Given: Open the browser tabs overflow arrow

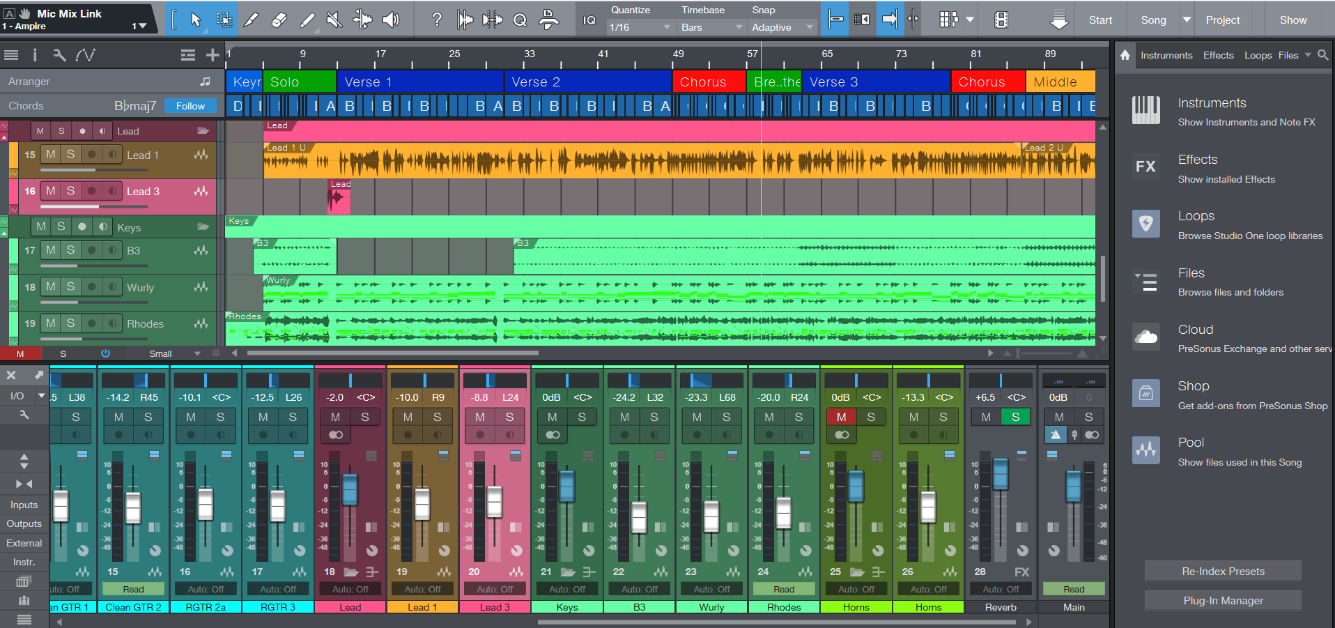Looking at the screenshot, I should tap(1308, 55).
